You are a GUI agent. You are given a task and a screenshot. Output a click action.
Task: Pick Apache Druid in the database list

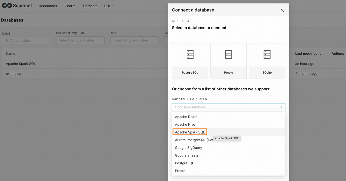click(x=186, y=117)
